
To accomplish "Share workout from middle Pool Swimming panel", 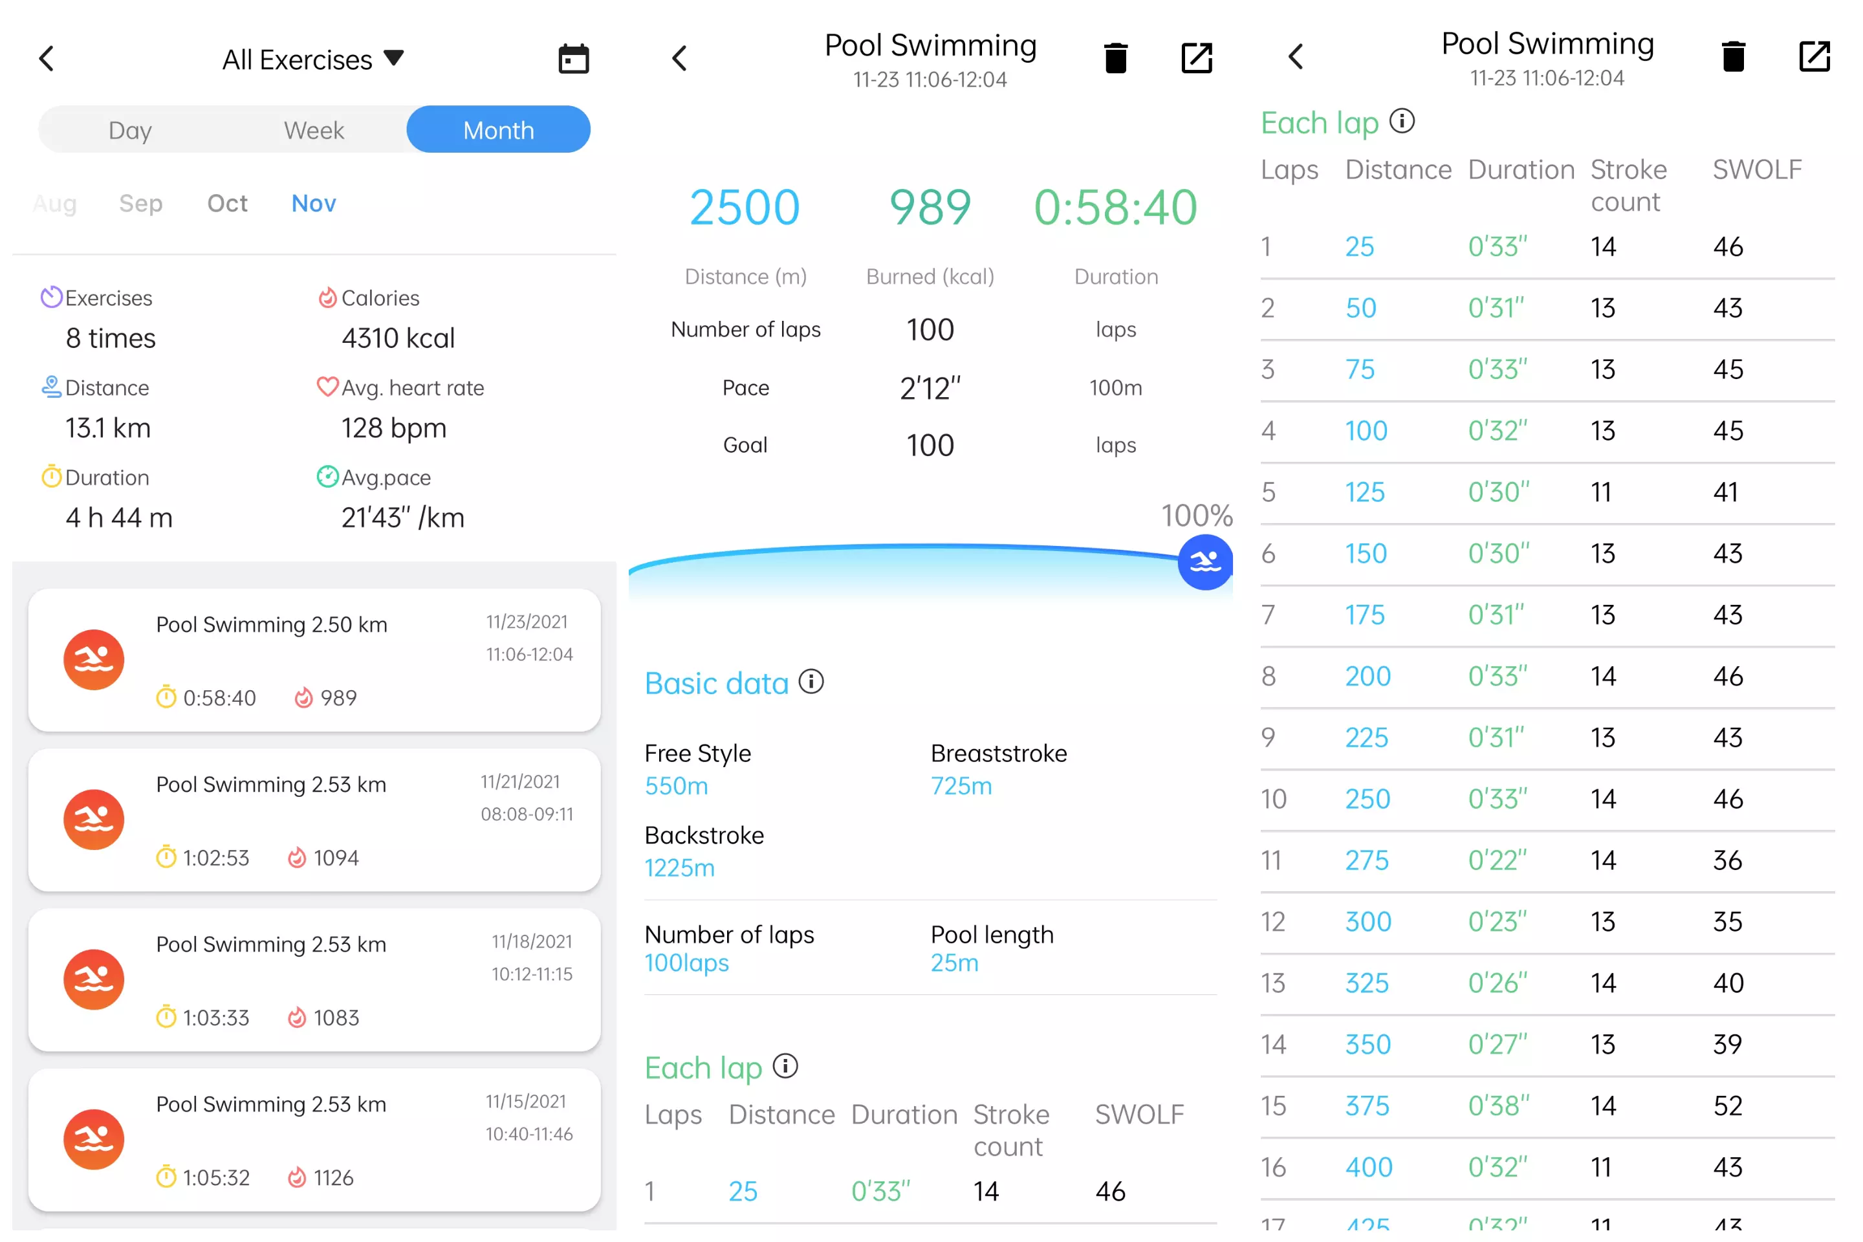I will tap(1196, 58).
